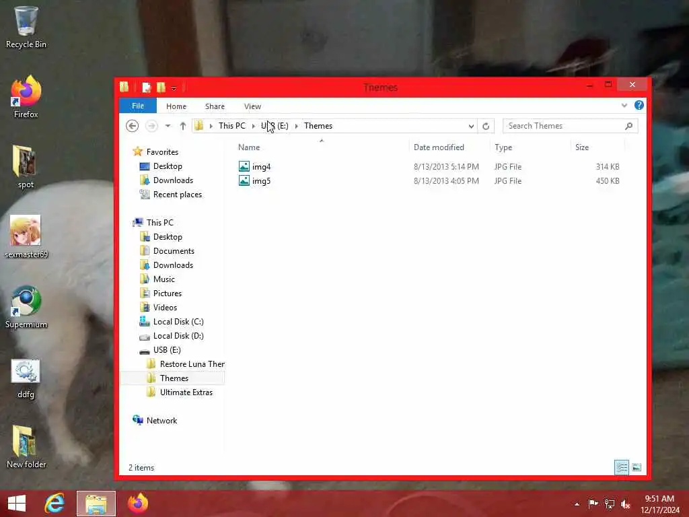Click This PC in the address bar
This screenshot has width=689, height=517.
[x=232, y=126]
